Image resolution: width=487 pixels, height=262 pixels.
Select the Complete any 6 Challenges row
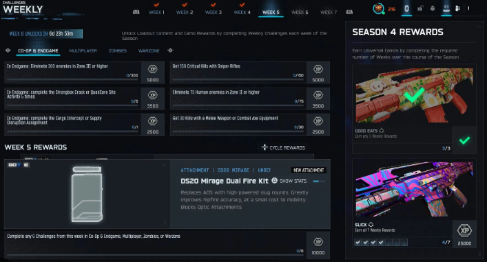point(167,245)
